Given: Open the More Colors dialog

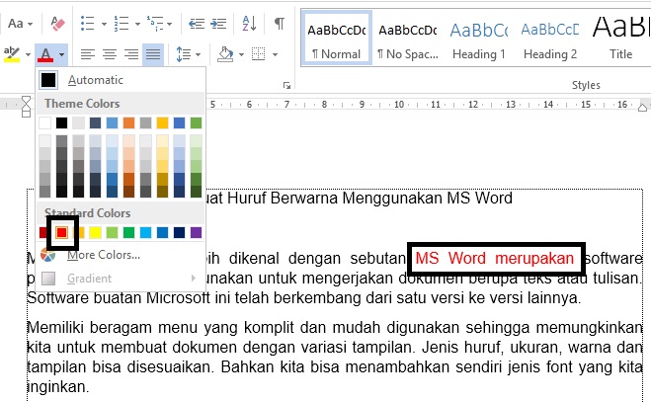Looking at the screenshot, I should point(121,255).
